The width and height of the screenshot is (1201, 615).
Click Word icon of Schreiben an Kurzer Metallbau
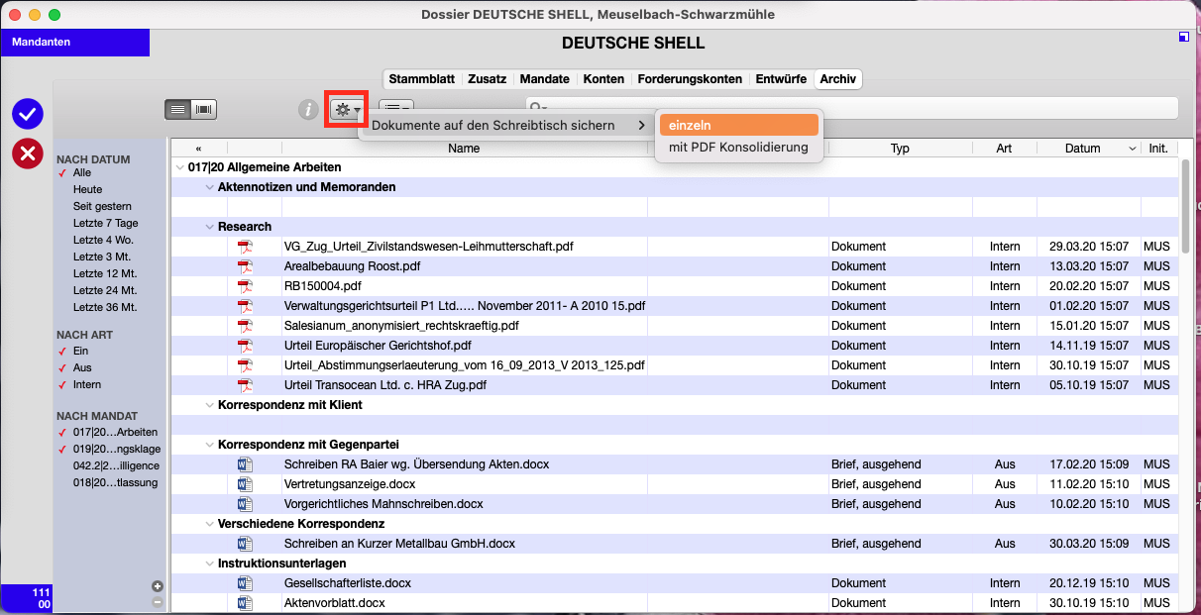tap(245, 544)
